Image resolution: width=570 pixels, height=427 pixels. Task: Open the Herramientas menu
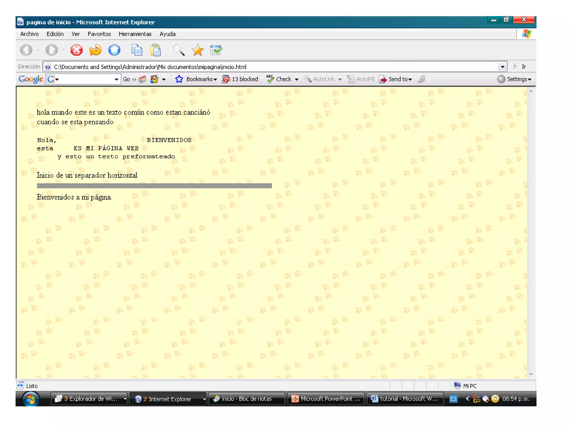pyautogui.click(x=135, y=34)
